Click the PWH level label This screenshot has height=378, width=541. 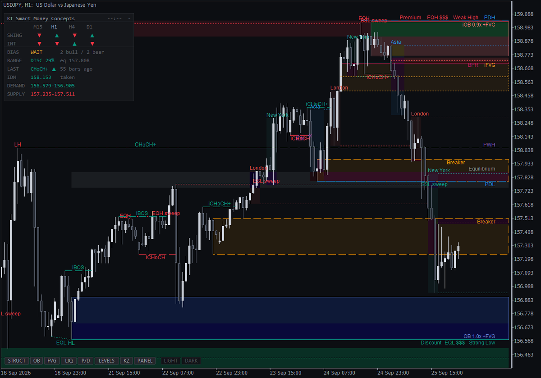[489, 145]
